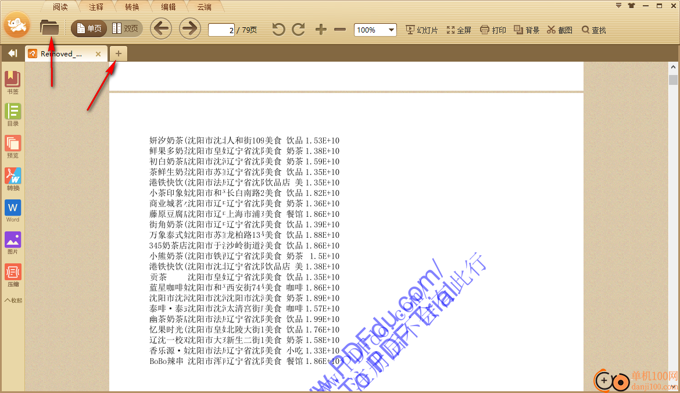Go to previous page arrow
The image size is (680, 393).
tap(161, 28)
